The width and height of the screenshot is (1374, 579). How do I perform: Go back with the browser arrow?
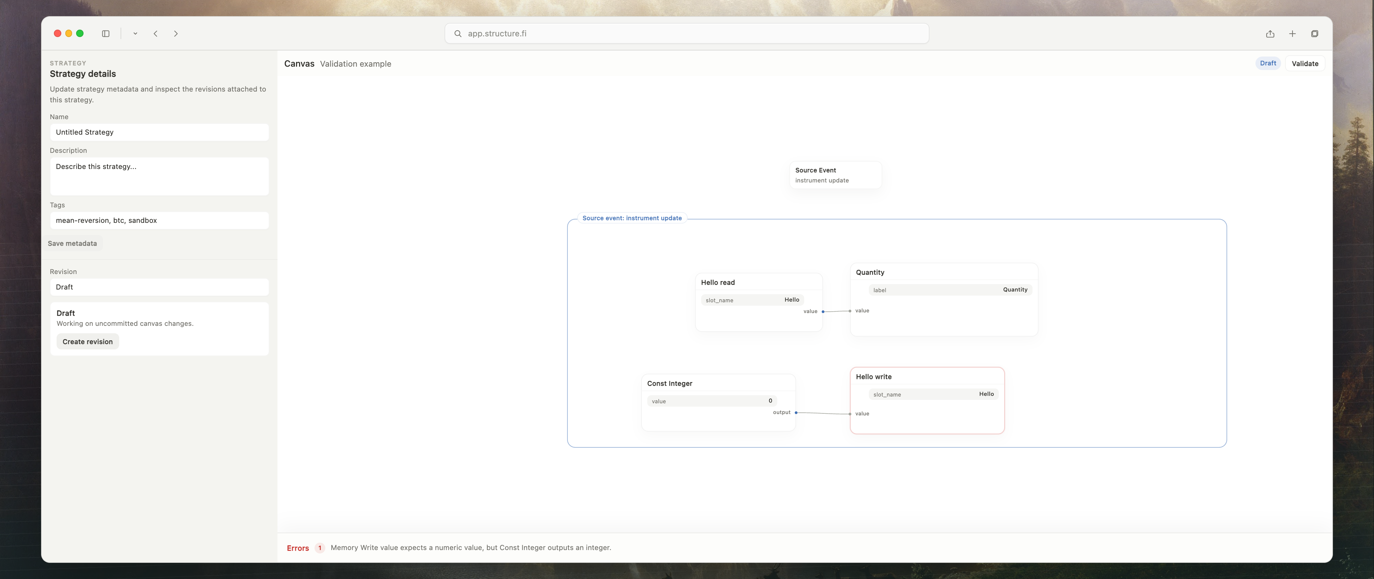(x=156, y=34)
